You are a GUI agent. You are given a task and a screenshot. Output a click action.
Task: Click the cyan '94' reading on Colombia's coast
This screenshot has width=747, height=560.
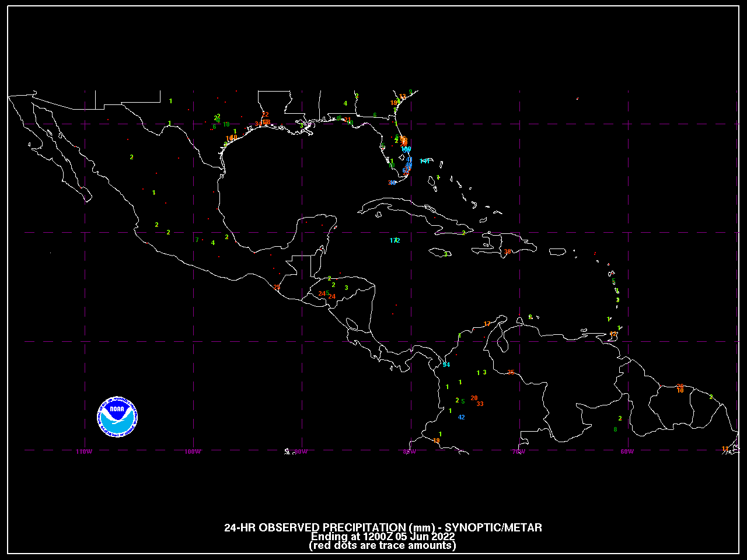446,365
